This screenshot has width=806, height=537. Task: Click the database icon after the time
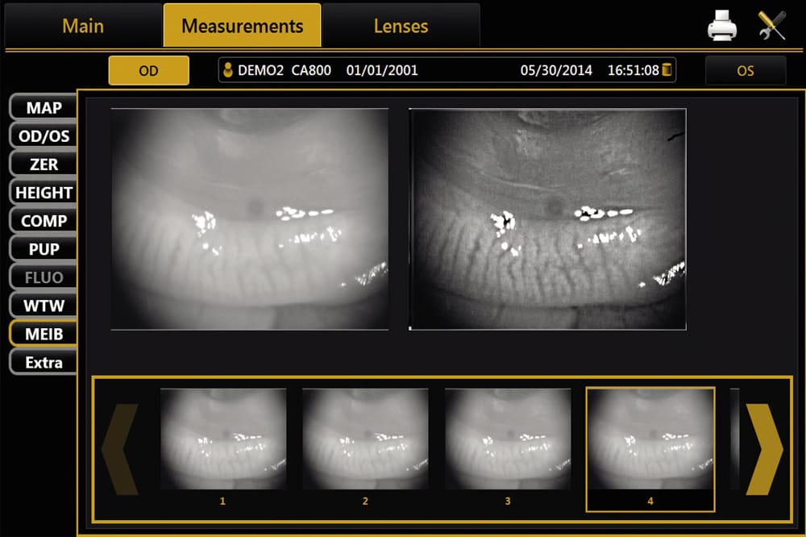pyautogui.click(x=667, y=69)
